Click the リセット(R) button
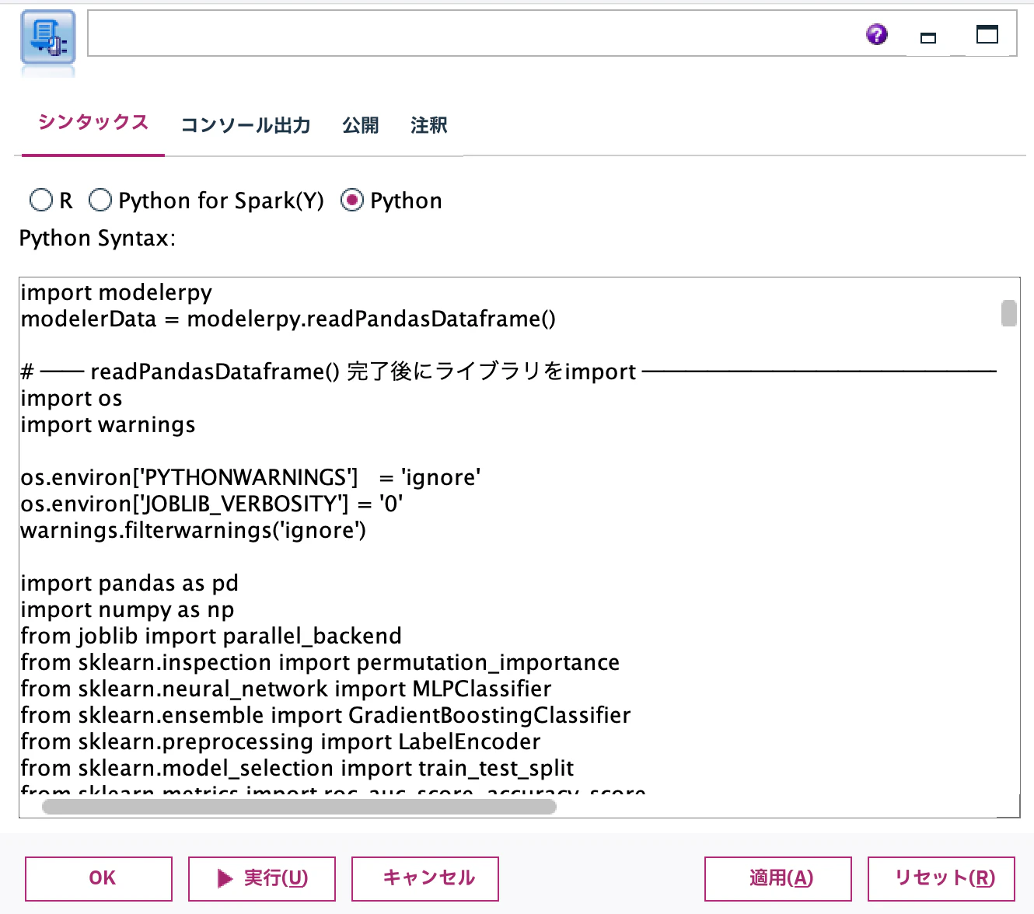This screenshot has height=914, width=1034. (941, 878)
